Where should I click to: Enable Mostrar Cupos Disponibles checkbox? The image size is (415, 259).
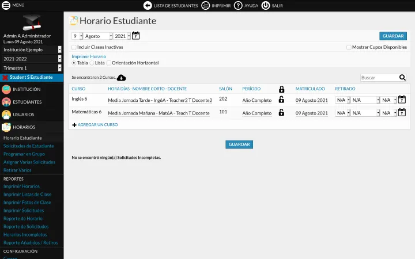coord(349,47)
